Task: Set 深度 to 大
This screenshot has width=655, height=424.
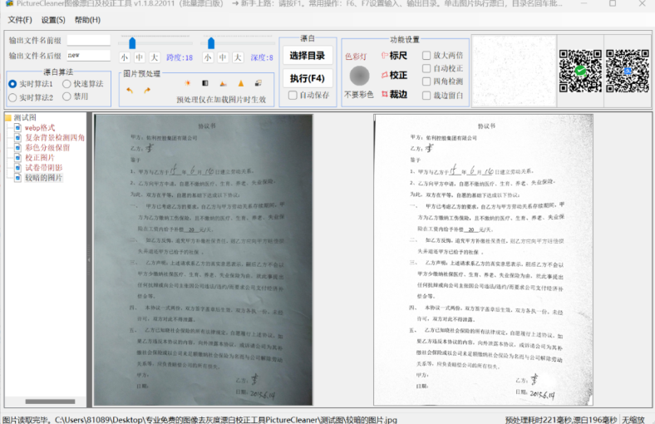Action: pyautogui.click(x=238, y=57)
